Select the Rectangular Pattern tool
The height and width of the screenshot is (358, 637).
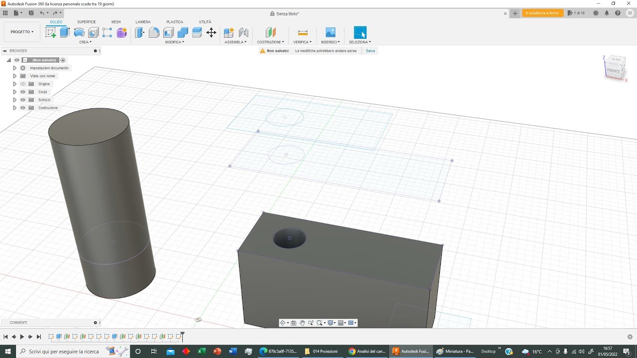(107, 33)
